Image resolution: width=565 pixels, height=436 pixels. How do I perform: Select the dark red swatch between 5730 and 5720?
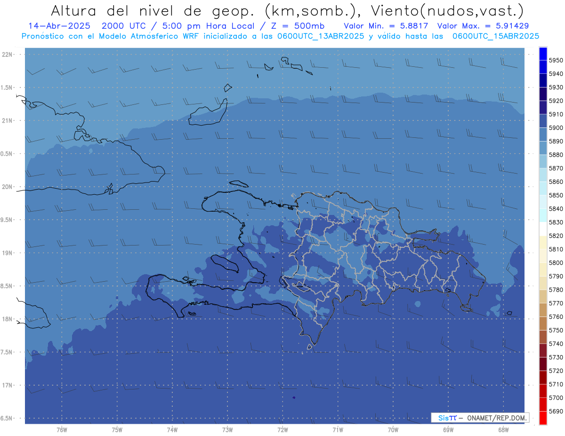(543, 364)
